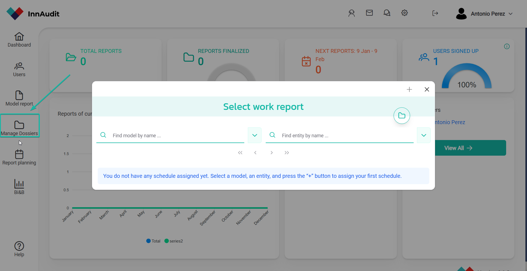Open the Antonio Perez account dropdown
The height and width of the screenshot is (271, 527).
pyautogui.click(x=484, y=14)
